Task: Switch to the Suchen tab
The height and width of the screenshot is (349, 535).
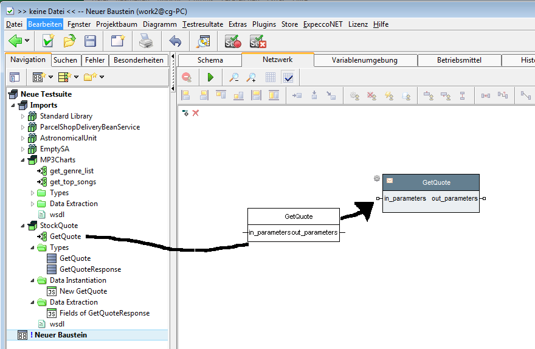Action: click(65, 60)
